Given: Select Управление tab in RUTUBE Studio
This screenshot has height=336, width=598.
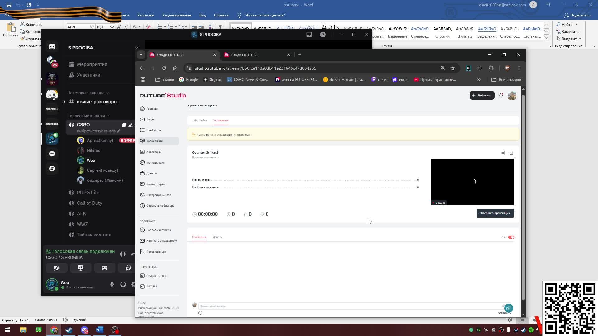Looking at the screenshot, I should 221,120.
